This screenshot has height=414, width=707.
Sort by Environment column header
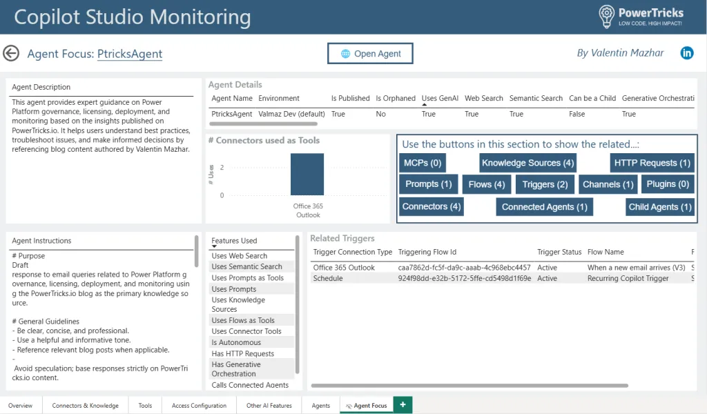[x=279, y=98]
